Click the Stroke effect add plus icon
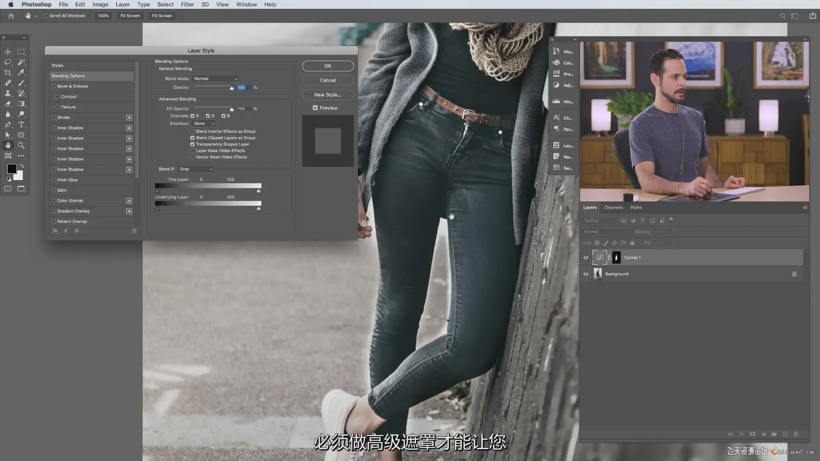The height and width of the screenshot is (461, 820). click(129, 117)
